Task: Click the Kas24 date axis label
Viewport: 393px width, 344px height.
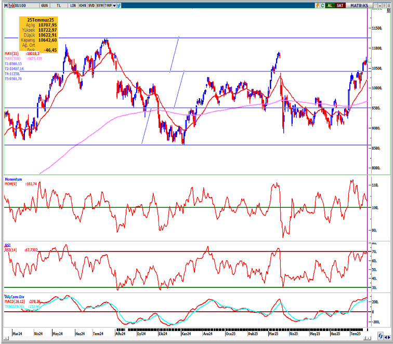Action: [186, 334]
